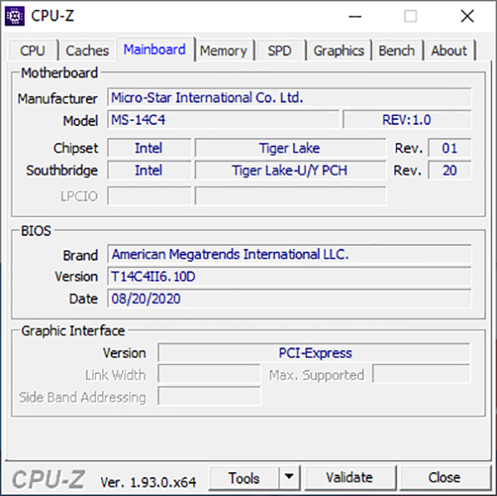
Task: Click the empty Max. Supported field
Action: click(x=422, y=374)
